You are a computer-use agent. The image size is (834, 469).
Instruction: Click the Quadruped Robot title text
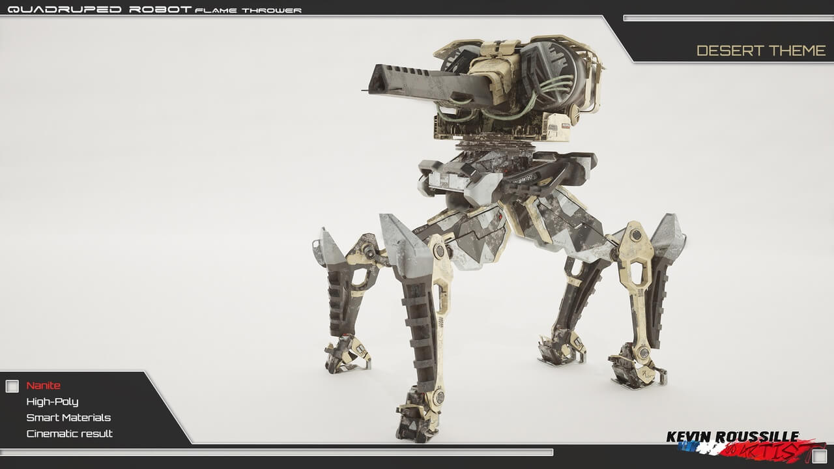(99, 9)
